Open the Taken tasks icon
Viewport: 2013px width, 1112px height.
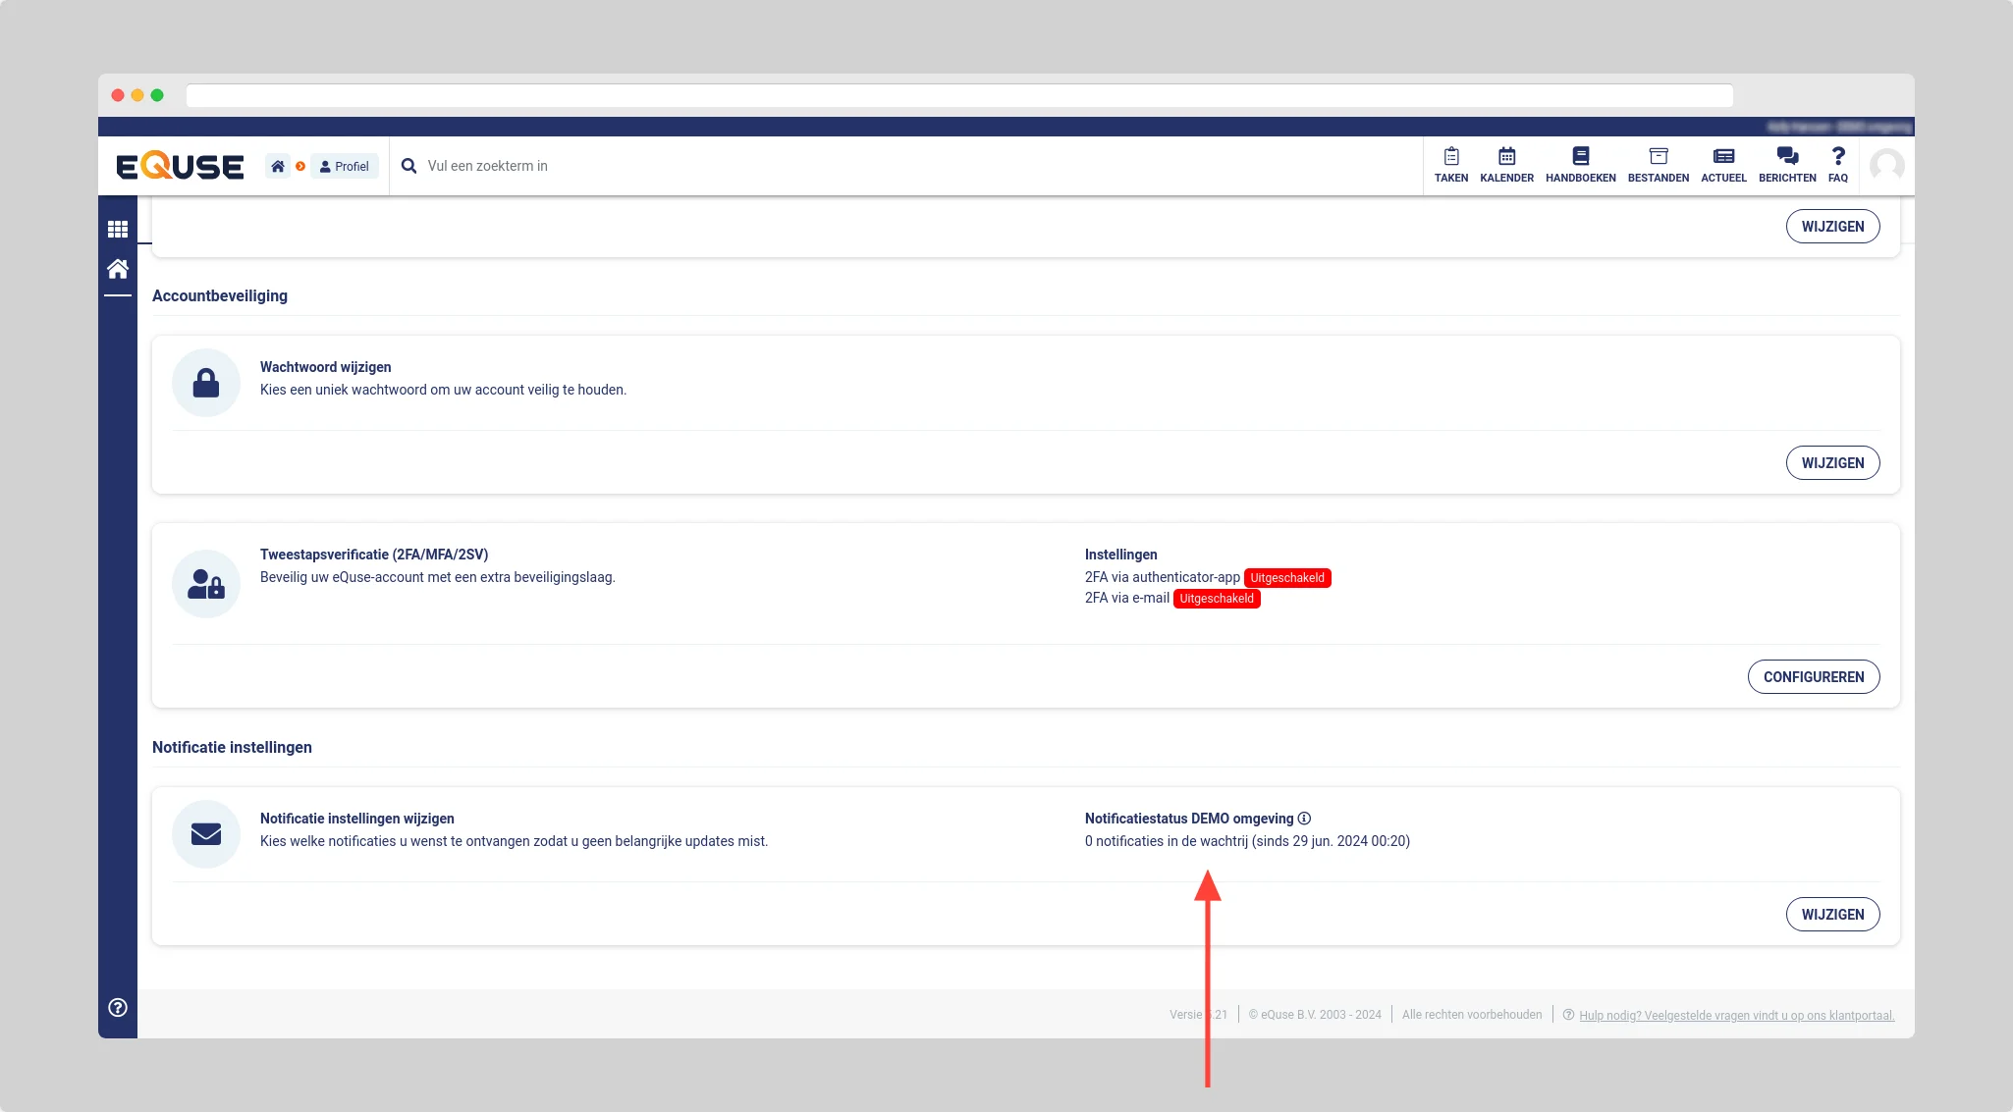(x=1450, y=164)
